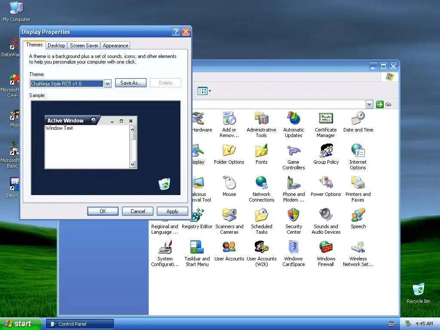Switch to the Appearance tab
Screen dimensions: 440x330
[x=115, y=46]
